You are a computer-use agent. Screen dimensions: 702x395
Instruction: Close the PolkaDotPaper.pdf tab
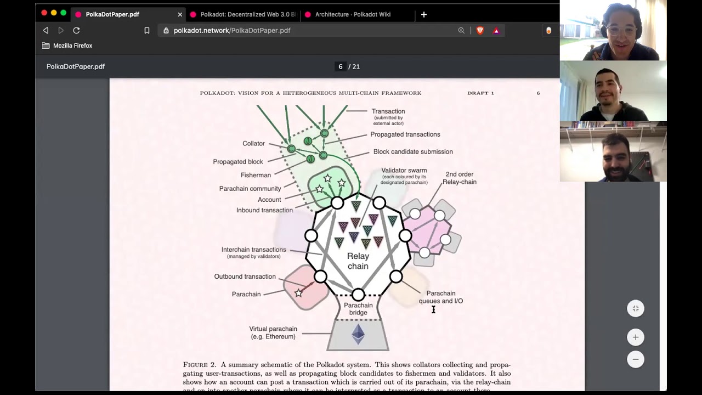tap(179, 14)
